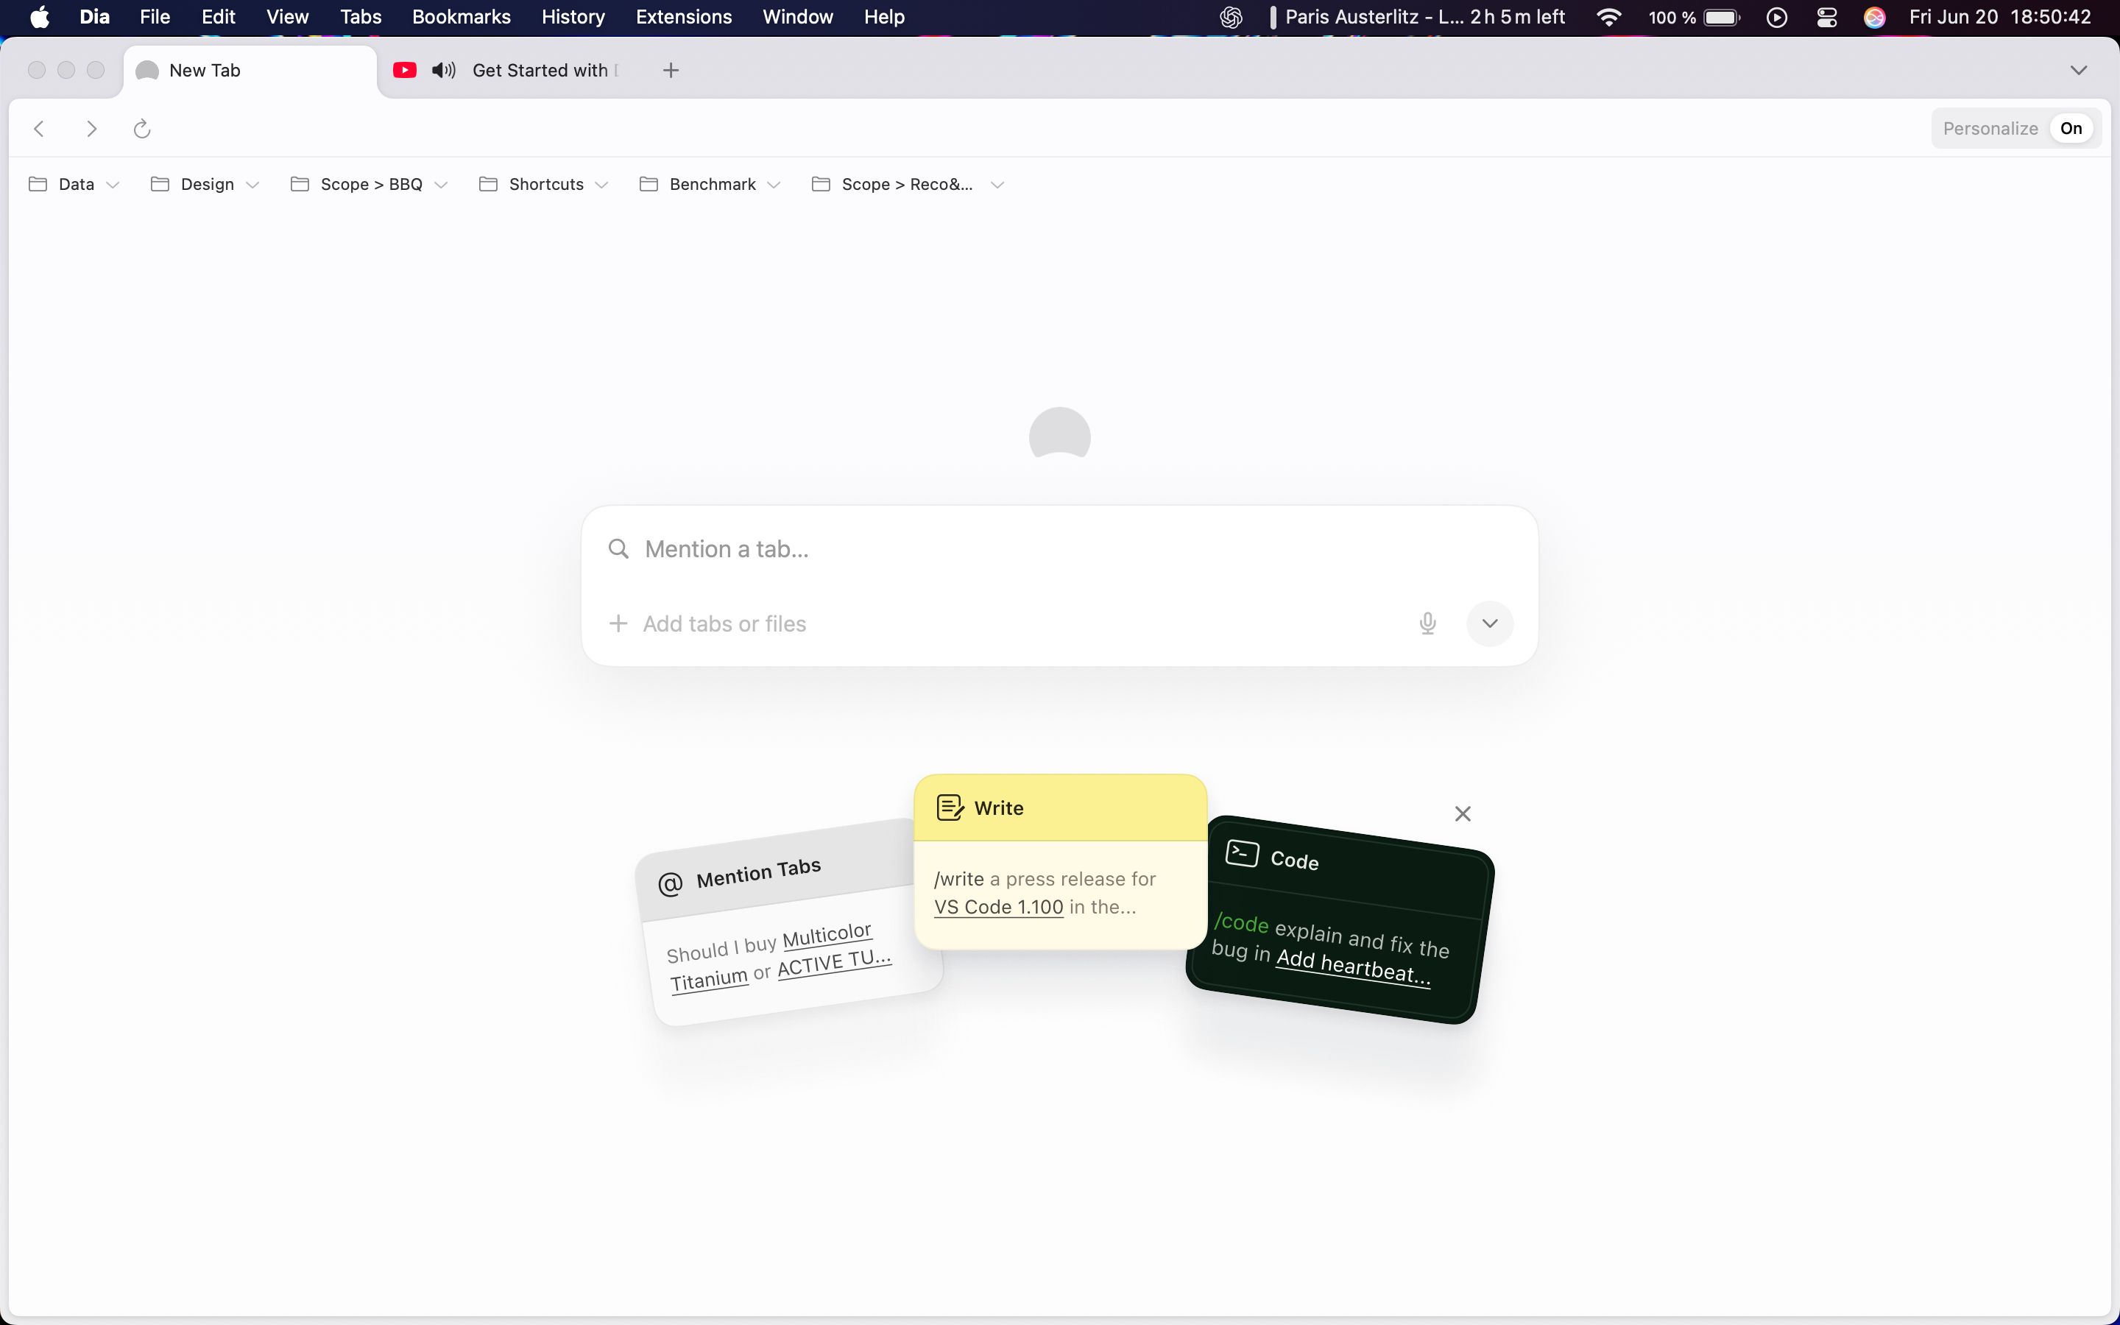Screen dimensions: 2120x1325
Task: Expand the round chevron button in prompt box
Action: click(1490, 623)
